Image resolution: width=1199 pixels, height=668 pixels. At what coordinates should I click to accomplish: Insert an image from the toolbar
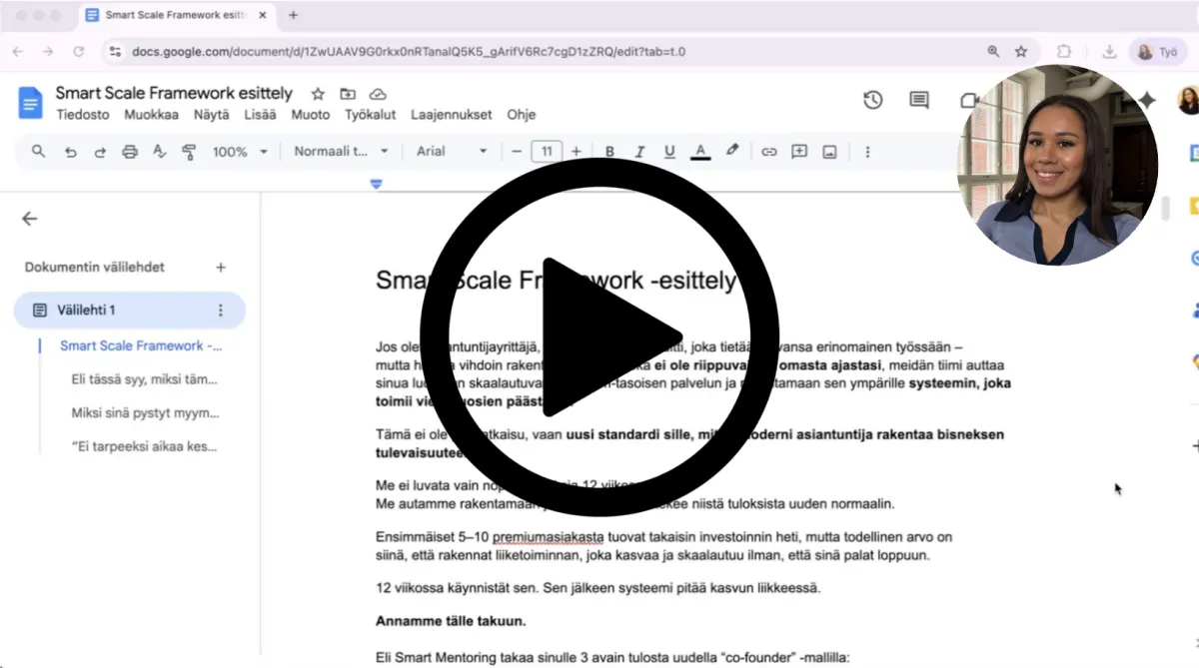(829, 152)
